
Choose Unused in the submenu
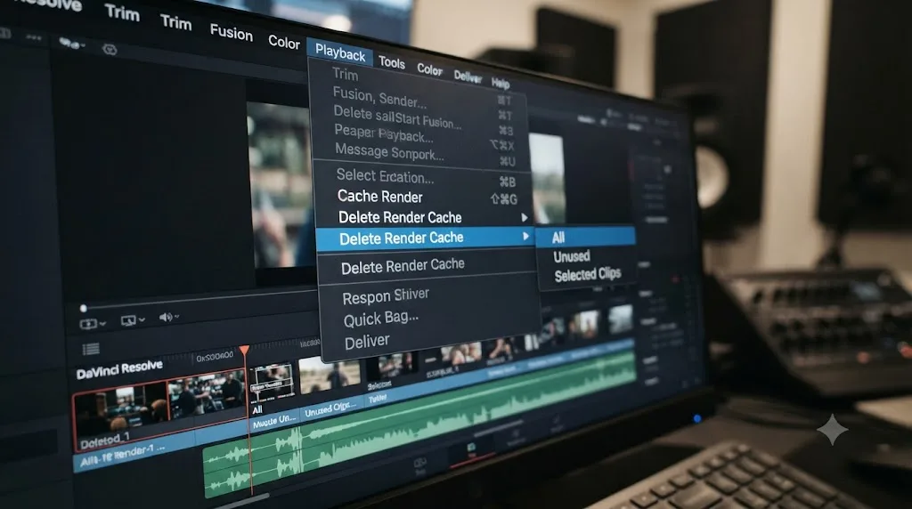point(571,256)
